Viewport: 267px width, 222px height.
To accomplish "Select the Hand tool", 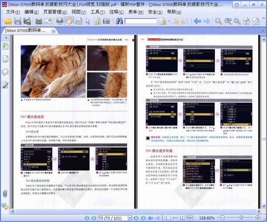I will tap(69, 21).
